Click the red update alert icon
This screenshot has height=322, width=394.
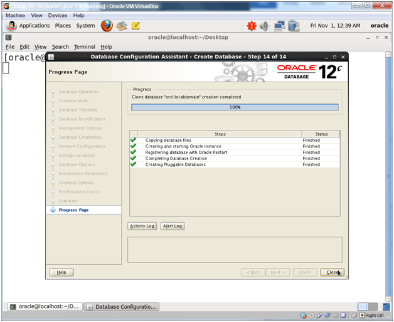tap(252, 26)
